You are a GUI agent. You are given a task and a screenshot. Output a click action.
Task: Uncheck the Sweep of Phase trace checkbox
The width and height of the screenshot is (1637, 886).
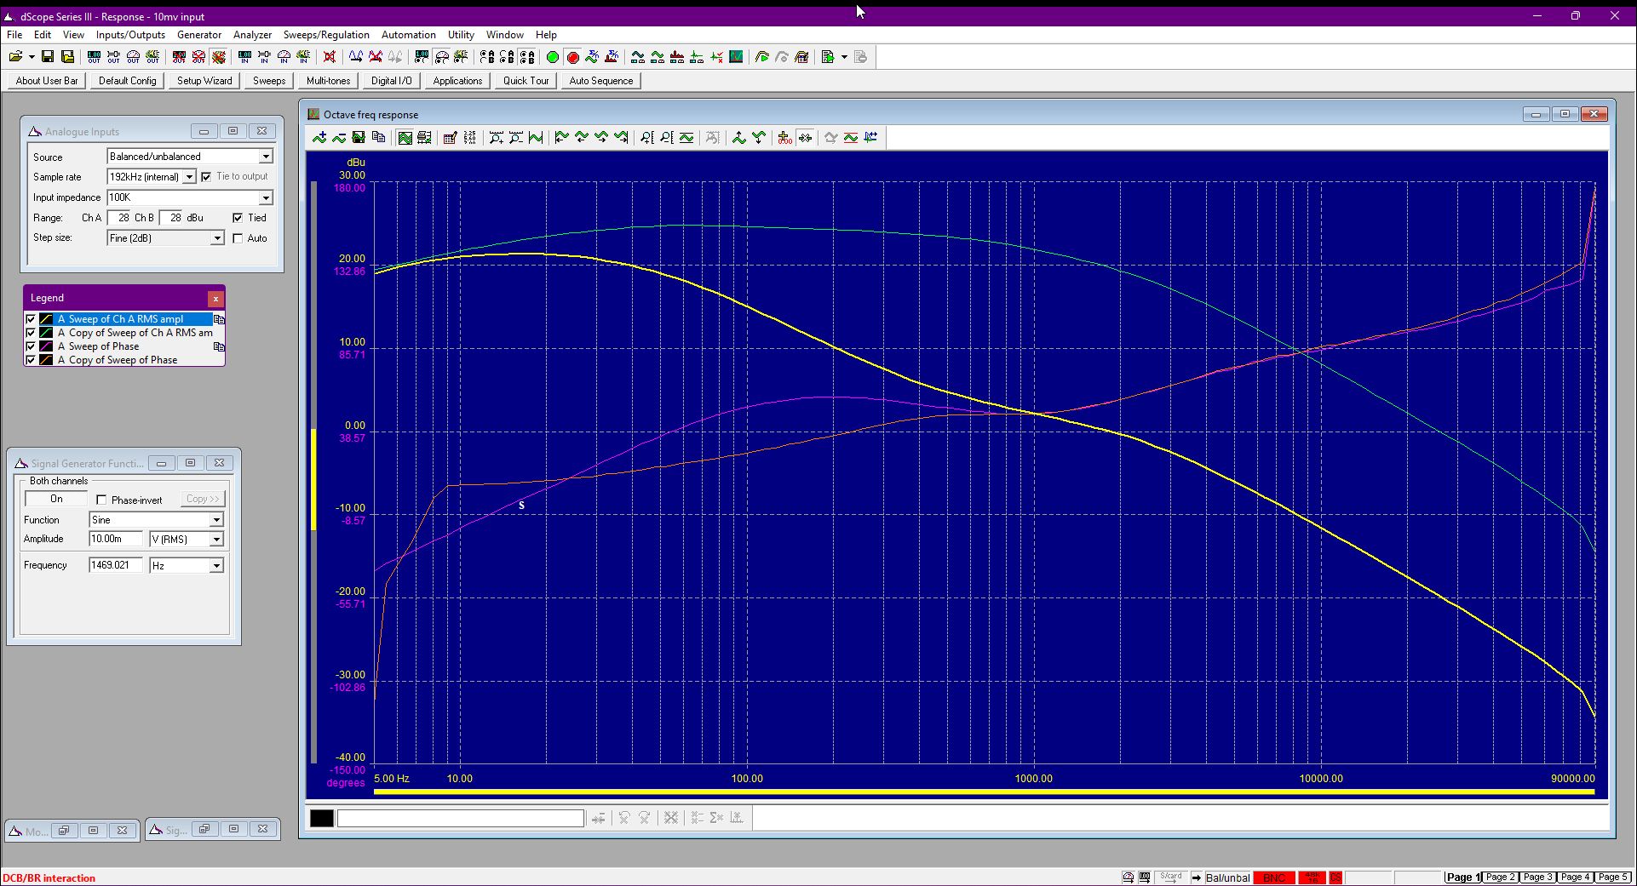click(31, 346)
